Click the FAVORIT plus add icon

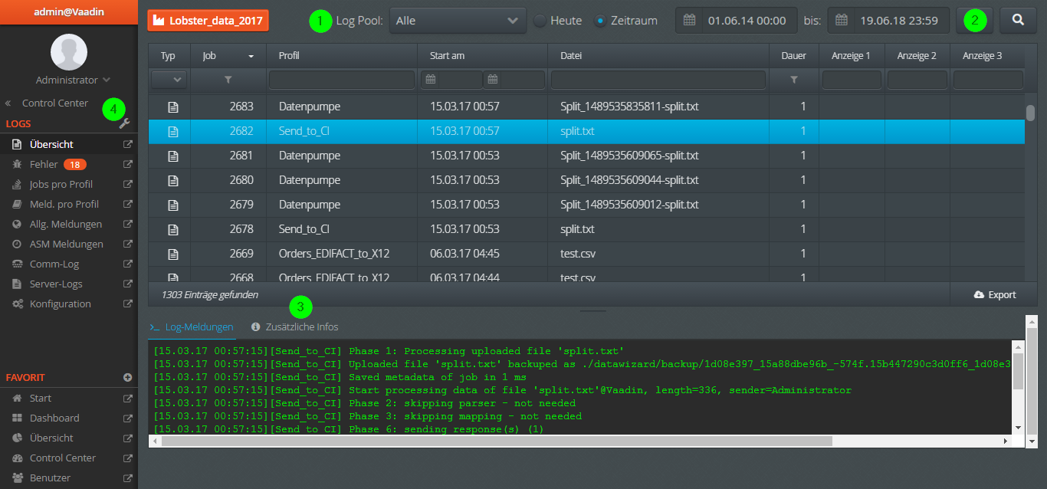click(127, 378)
